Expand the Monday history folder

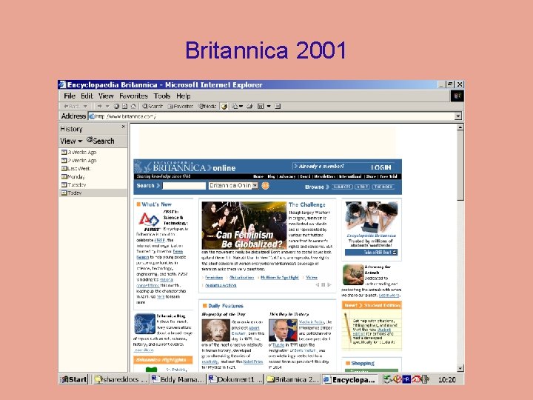coord(73,176)
